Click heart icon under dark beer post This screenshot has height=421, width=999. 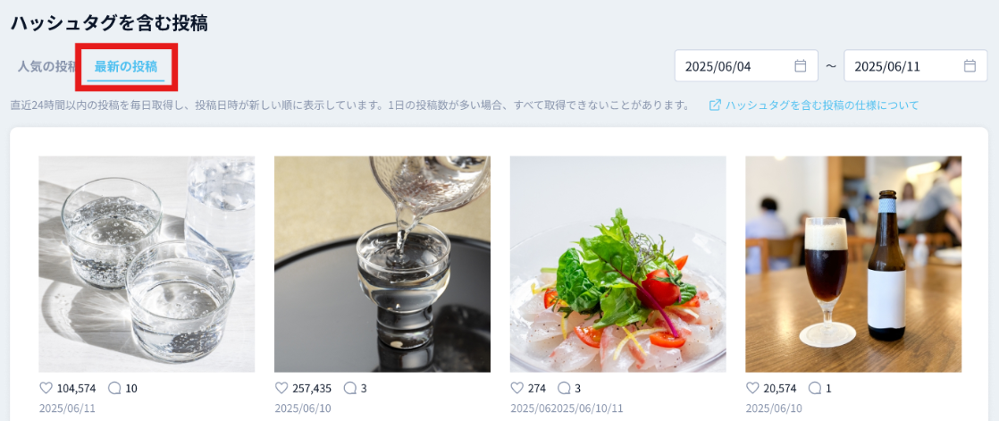pyautogui.click(x=752, y=388)
